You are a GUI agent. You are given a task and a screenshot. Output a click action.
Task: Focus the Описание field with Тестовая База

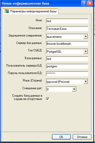[67, 29]
